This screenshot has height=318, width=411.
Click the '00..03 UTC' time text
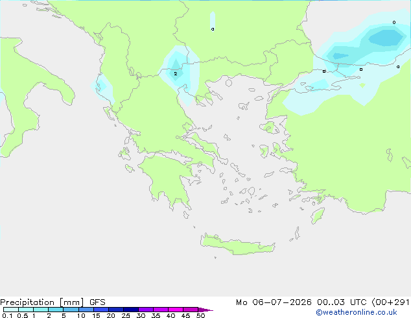click(x=341, y=302)
